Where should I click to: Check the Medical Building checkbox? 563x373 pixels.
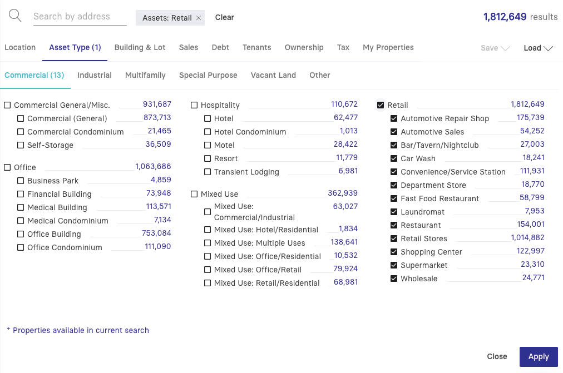click(x=21, y=207)
